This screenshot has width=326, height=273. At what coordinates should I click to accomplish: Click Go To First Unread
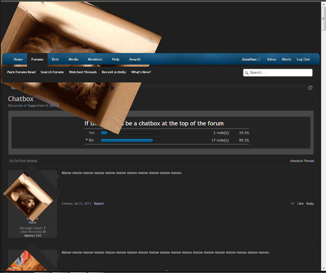pos(23,161)
